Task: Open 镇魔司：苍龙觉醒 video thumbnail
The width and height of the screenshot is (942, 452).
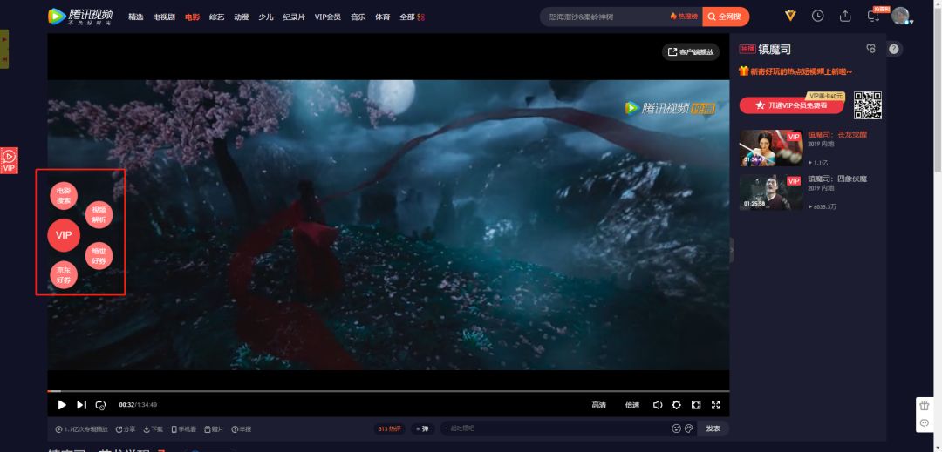Action: (x=771, y=148)
